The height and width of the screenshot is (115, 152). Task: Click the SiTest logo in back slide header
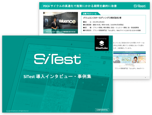pyautogui.click(x=140, y=6)
